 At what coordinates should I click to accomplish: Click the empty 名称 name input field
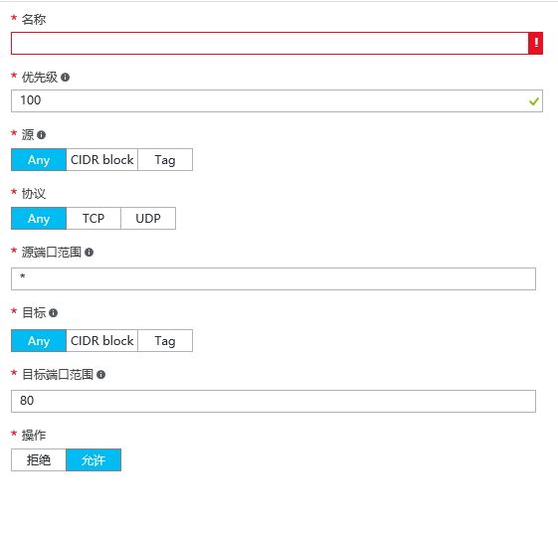pyautogui.click(x=270, y=43)
